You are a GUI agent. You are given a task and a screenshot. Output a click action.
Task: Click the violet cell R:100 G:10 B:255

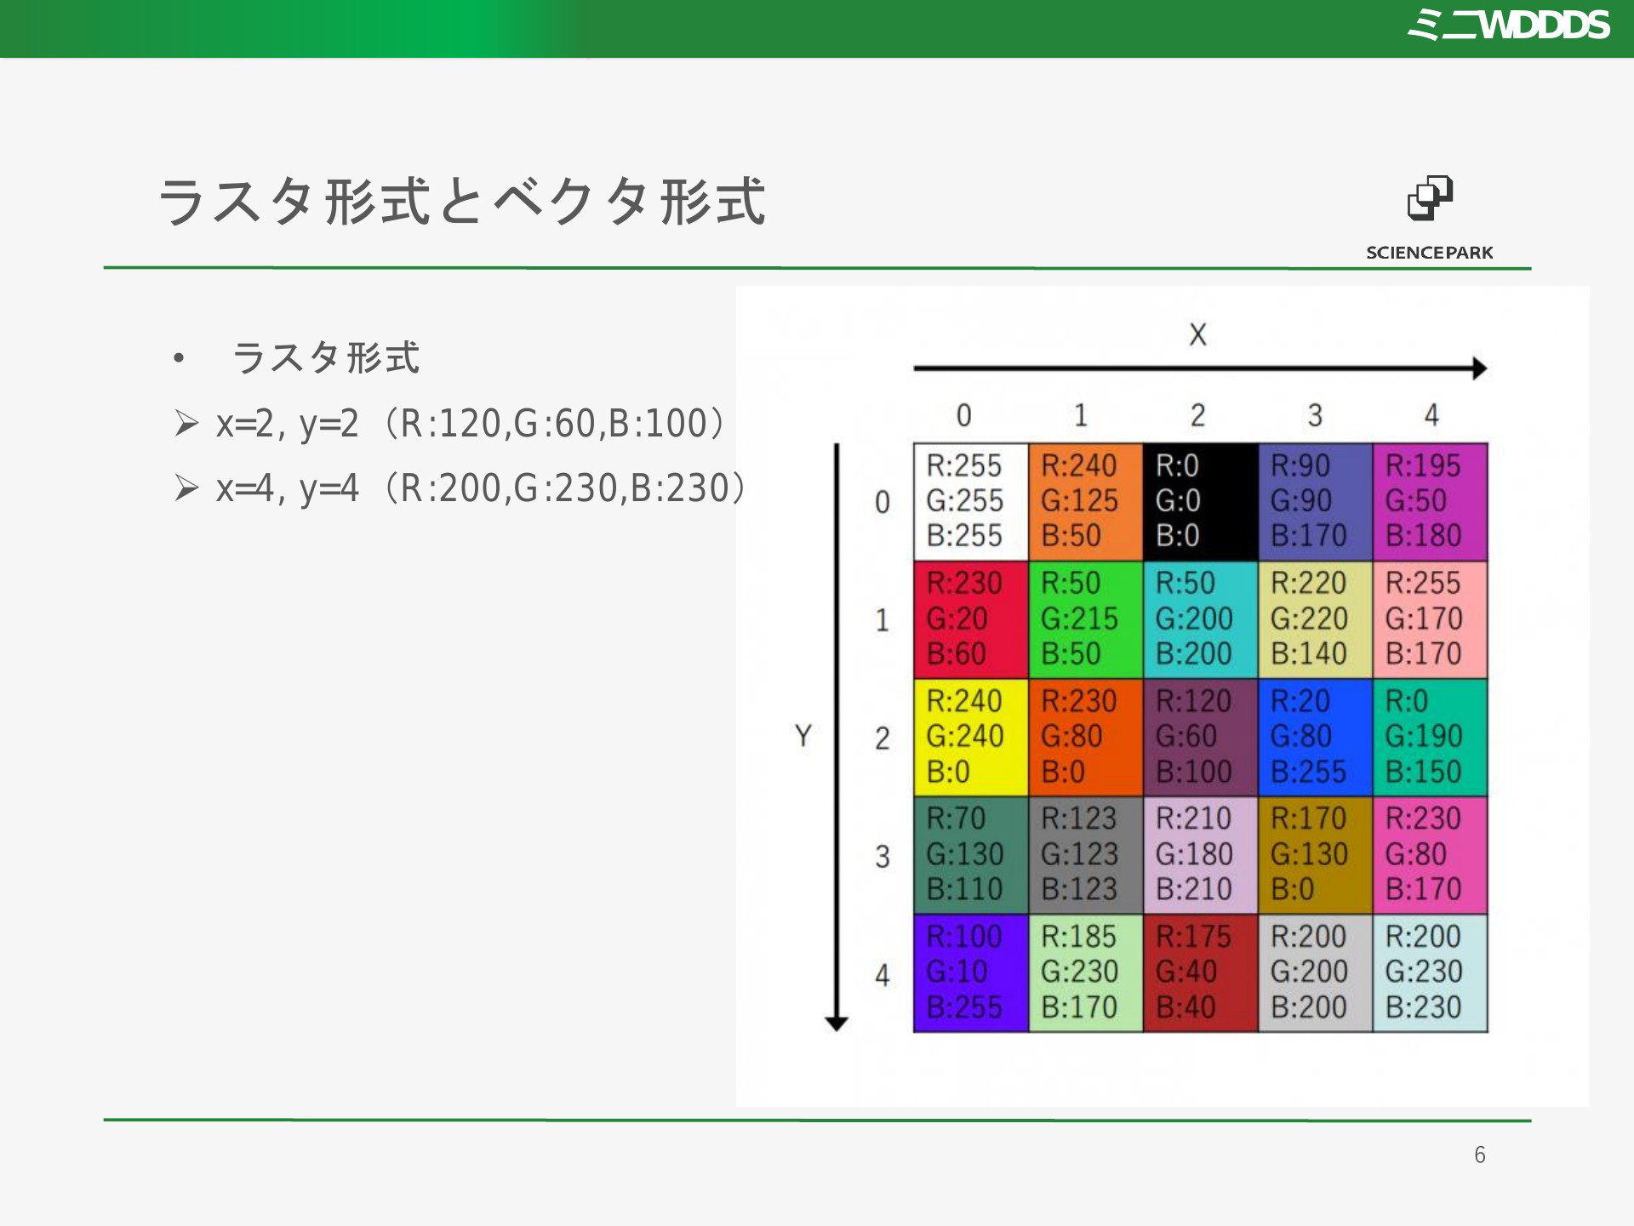pos(971,973)
